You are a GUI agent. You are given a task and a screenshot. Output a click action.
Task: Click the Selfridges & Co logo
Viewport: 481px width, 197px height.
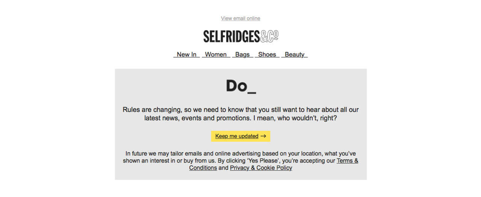click(x=241, y=36)
